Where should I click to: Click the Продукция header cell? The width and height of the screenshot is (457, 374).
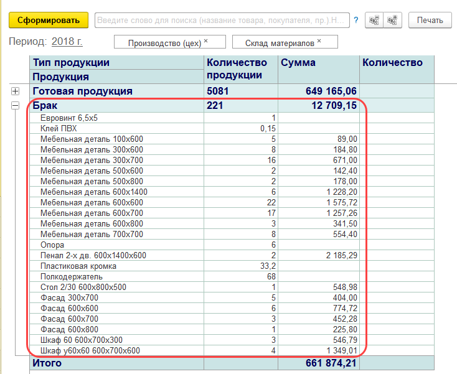pos(116,77)
